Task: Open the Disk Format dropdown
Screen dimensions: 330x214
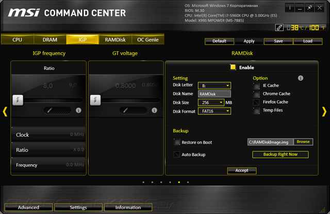Action: pos(214,111)
